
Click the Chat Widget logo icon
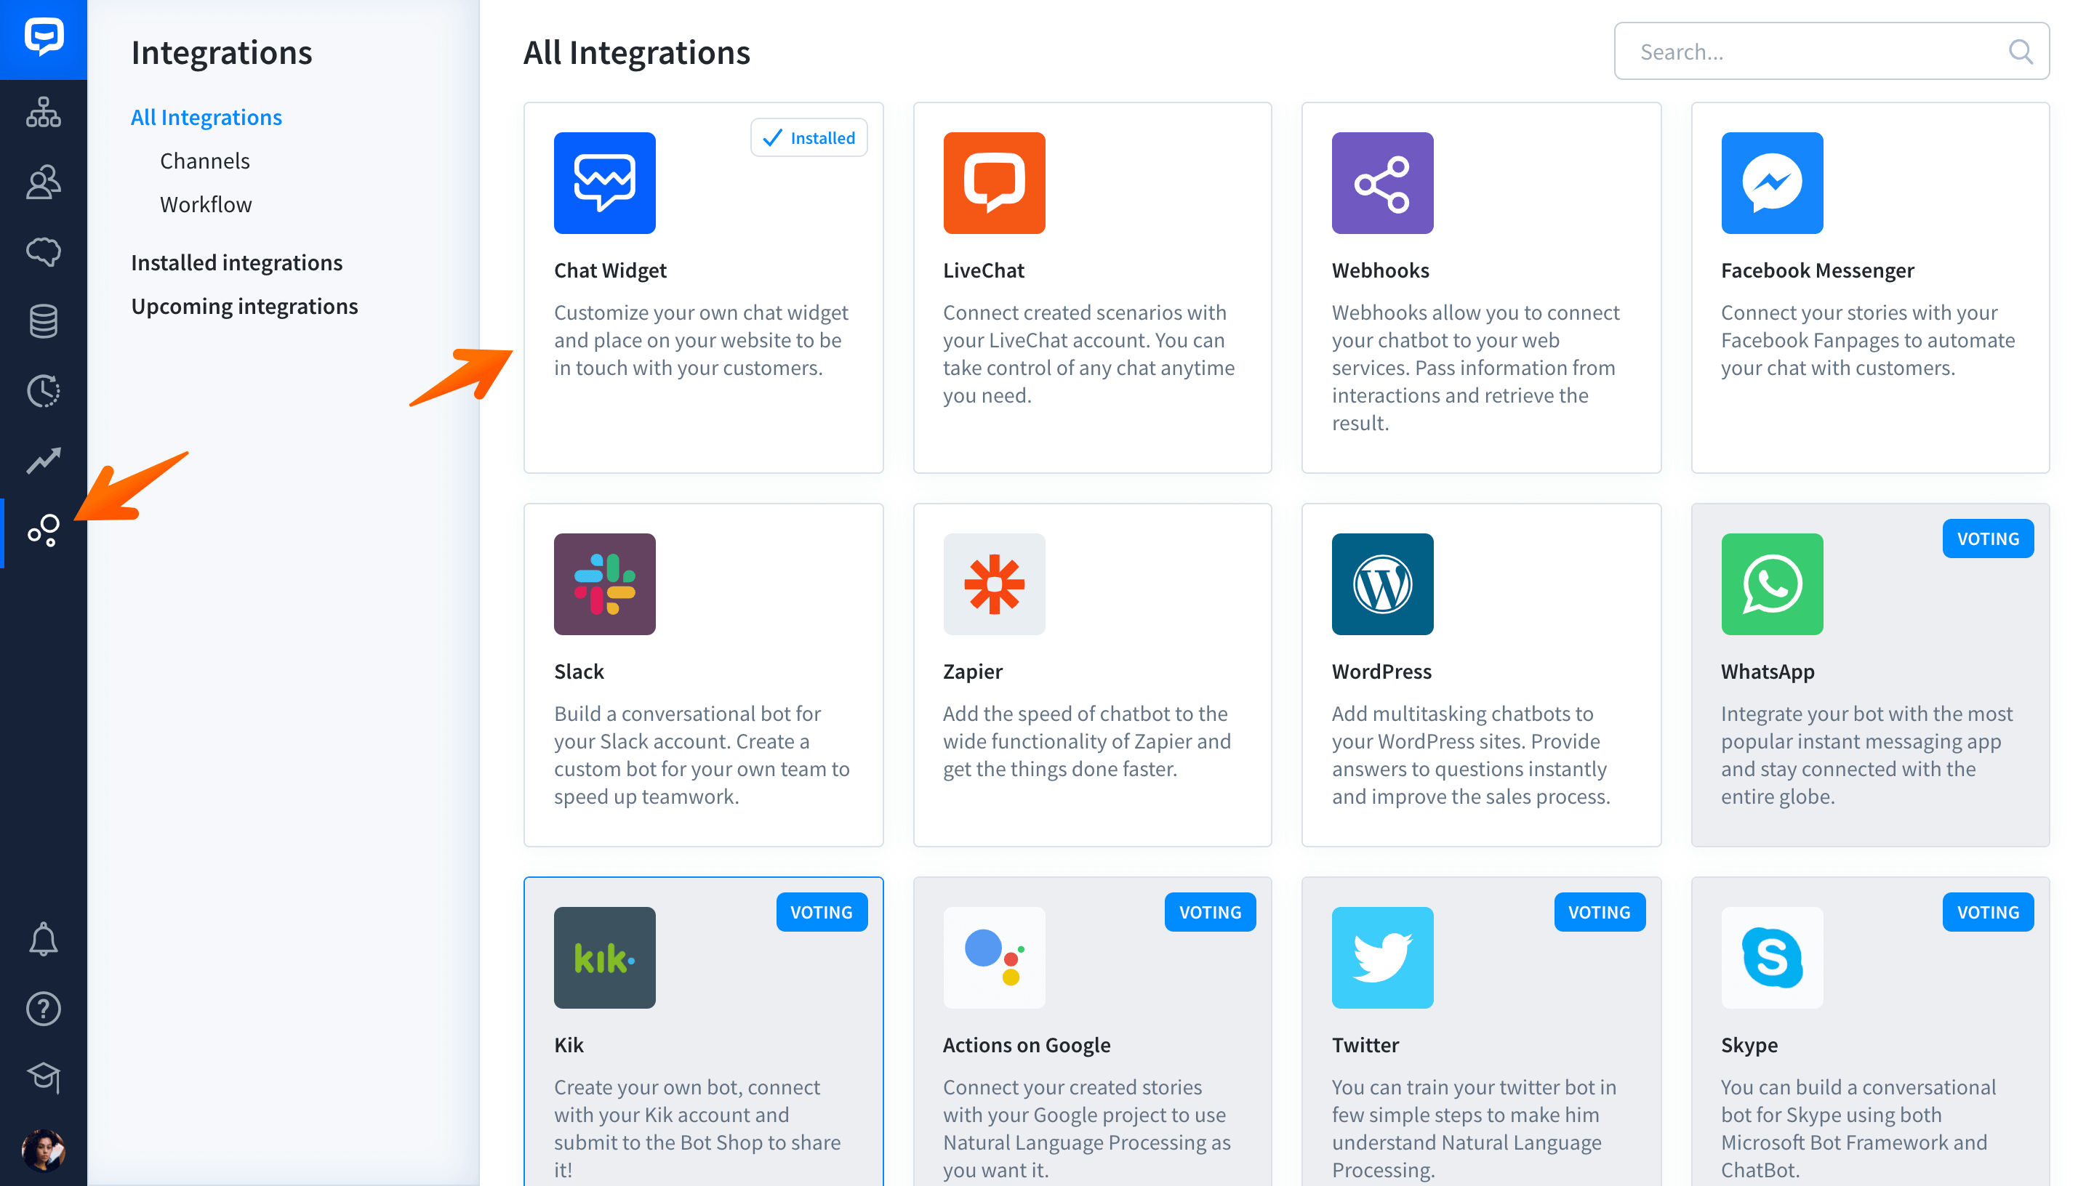[605, 183]
